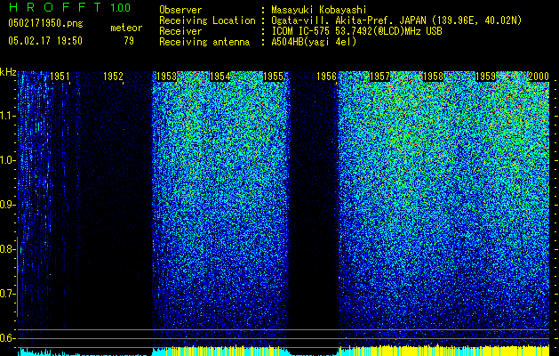Viewport: 559px width, 356px height.
Task: Click the meteor count value 79
Action: coord(129,41)
